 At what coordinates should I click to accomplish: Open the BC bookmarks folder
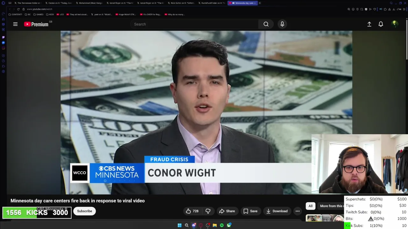(28, 14)
